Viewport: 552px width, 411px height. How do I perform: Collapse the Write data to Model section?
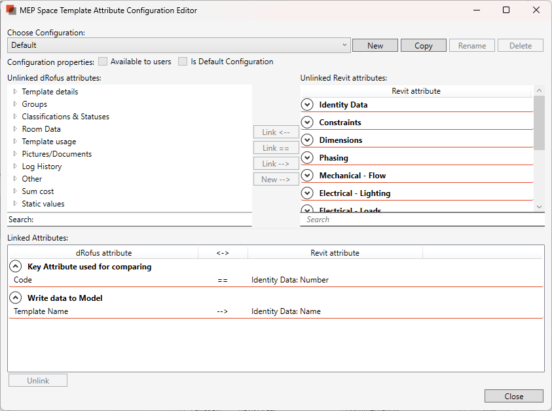16,298
